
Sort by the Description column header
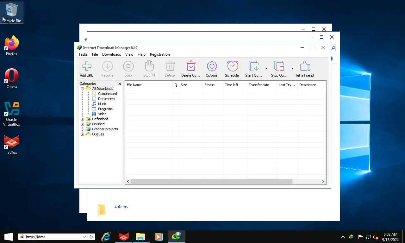pyautogui.click(x=311, y=85)
